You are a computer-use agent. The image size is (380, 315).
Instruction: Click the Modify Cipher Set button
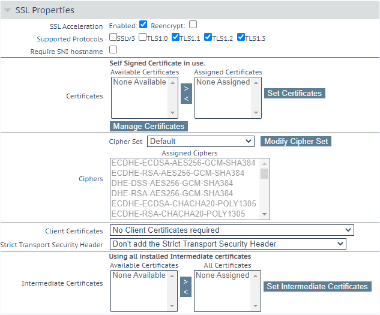(296, 141)
